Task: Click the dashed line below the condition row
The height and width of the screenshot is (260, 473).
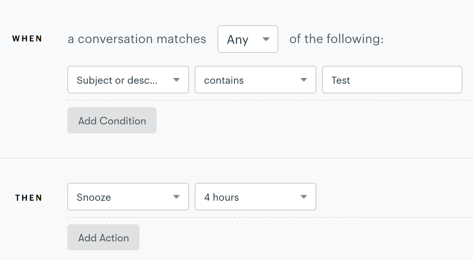Action: click(269, 100)
